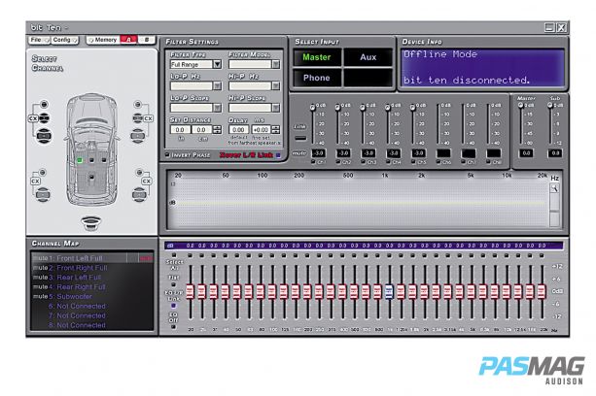Click the Set Distance stepper arrows
Screen dimensions: 596x396
pyautogui.click(x=217, y=129)
